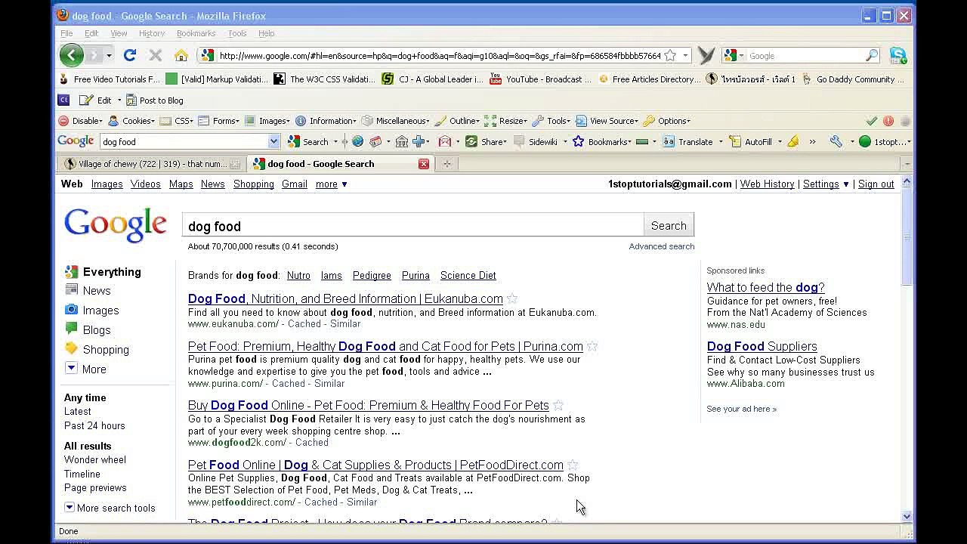Open the Home page icon
Viewport: 967px width, 544px height.
pos(181,55)
